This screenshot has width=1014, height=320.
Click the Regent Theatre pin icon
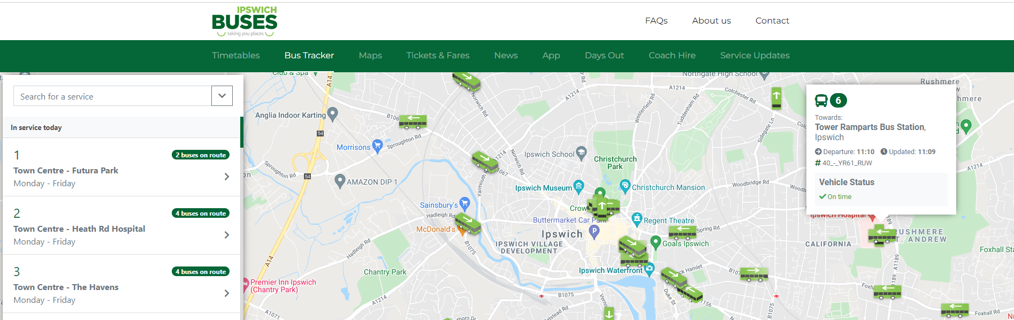[x=637, y=219]
